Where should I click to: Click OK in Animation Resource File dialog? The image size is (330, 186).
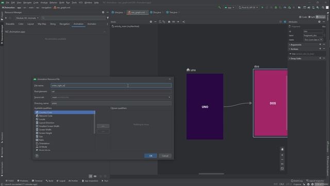click(x=151, y=156)
